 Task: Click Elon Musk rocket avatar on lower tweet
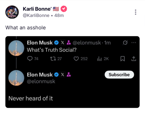tap(16, 78)
